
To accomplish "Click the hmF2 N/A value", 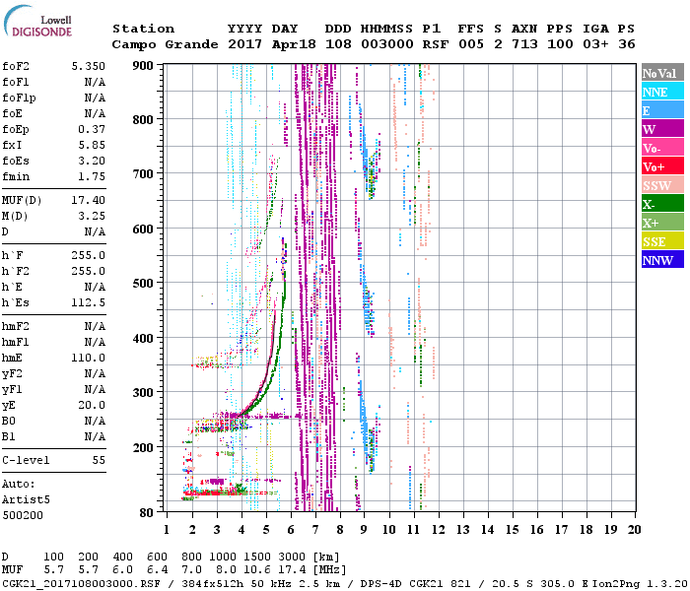I will pyautogui.click(x=95, y=326).
